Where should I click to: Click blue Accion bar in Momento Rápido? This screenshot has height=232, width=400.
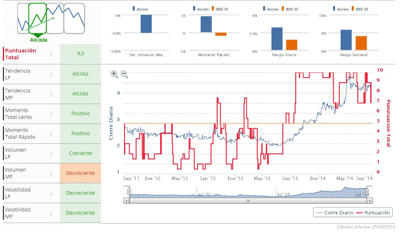(x=206, y=24)
